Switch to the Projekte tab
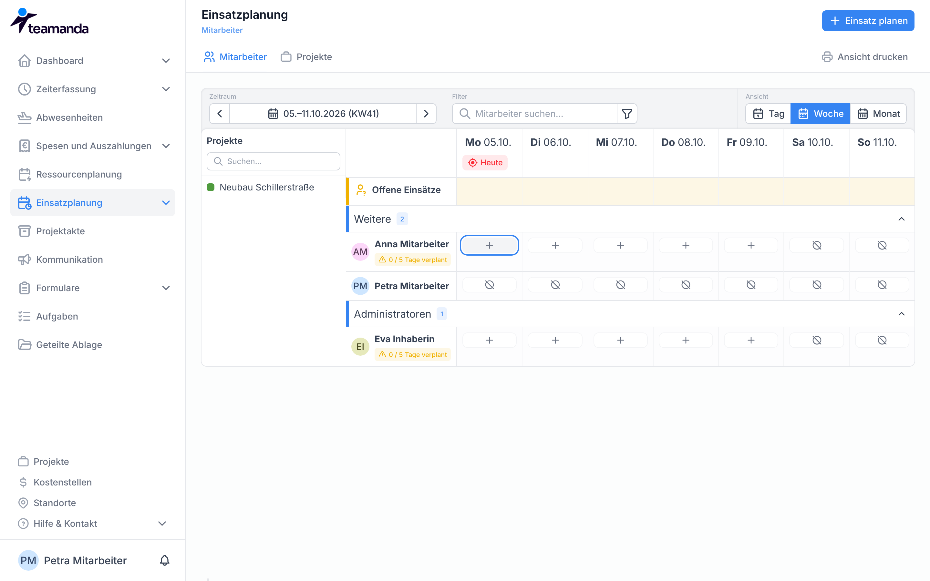This screenshot has height=581, width=930. [x=306, y=57]
